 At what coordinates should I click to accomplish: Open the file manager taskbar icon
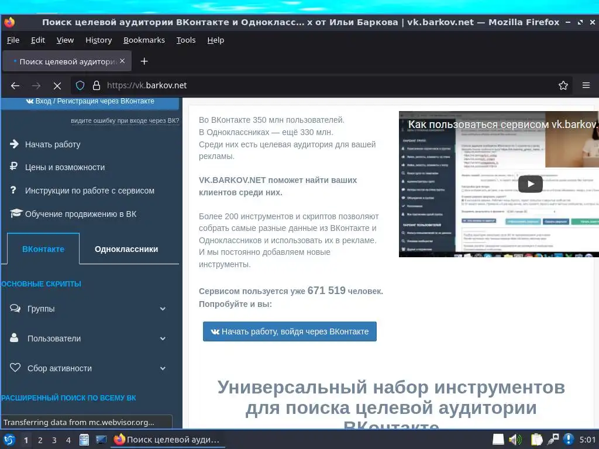pyautogui.click(x=84, y=440)
